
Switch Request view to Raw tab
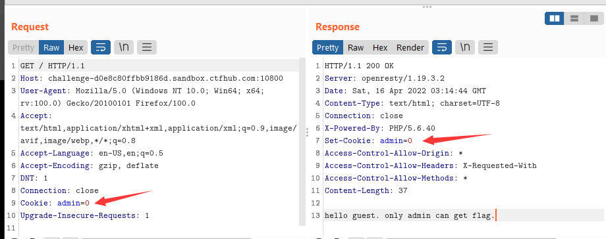tap(51, 47)
